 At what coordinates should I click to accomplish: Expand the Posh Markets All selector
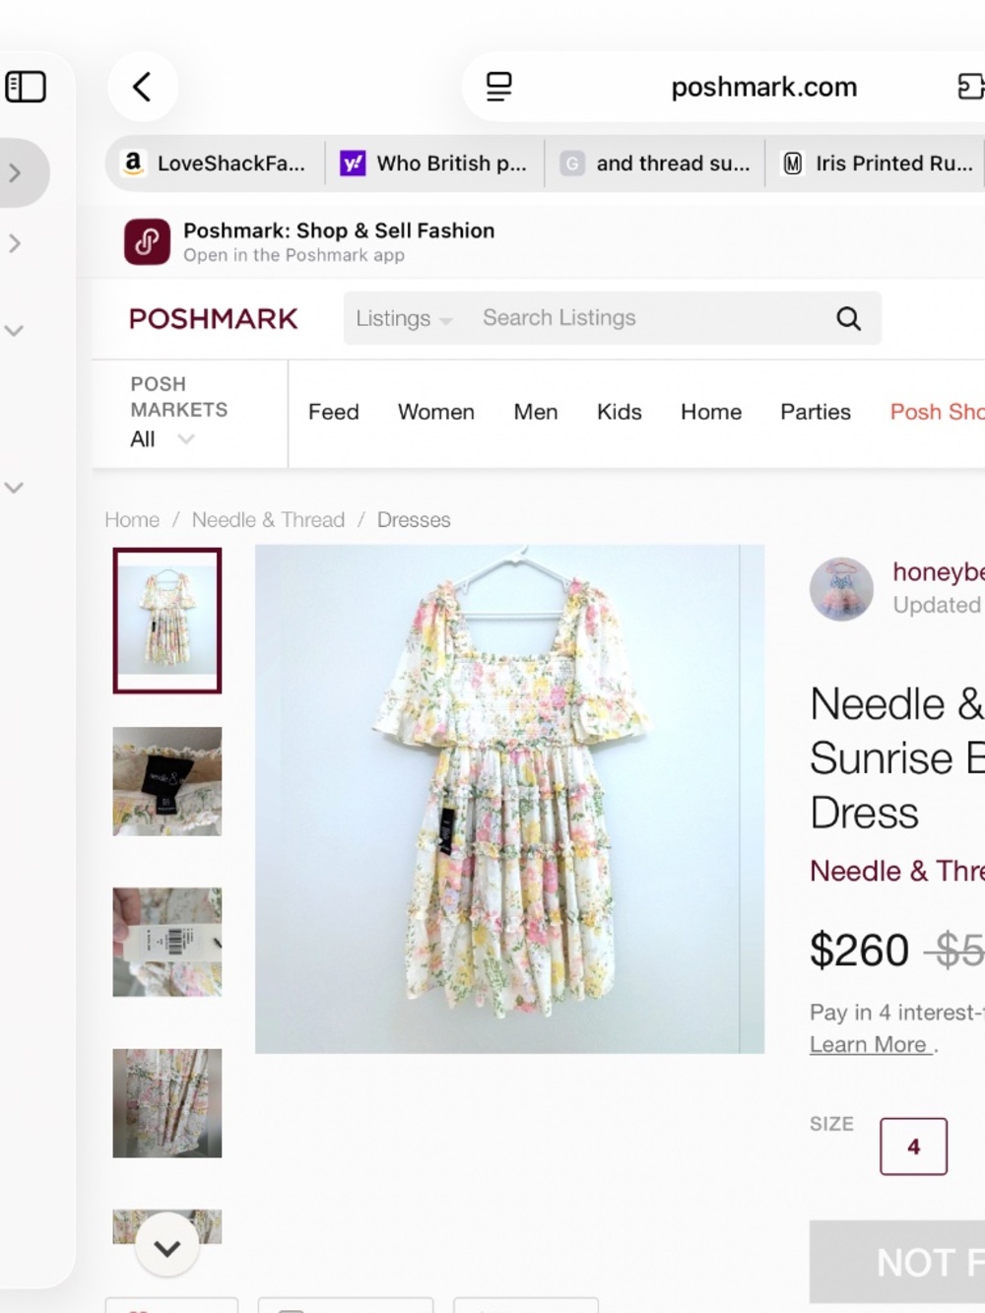coord(161,439)
